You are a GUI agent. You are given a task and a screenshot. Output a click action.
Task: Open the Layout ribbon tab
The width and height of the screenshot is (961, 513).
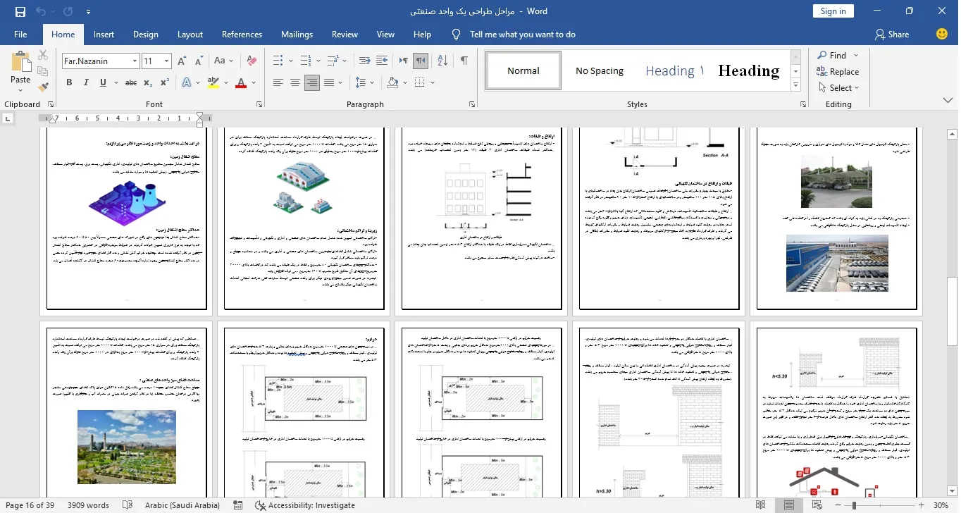pyautogui.click(x=190, y=34)
